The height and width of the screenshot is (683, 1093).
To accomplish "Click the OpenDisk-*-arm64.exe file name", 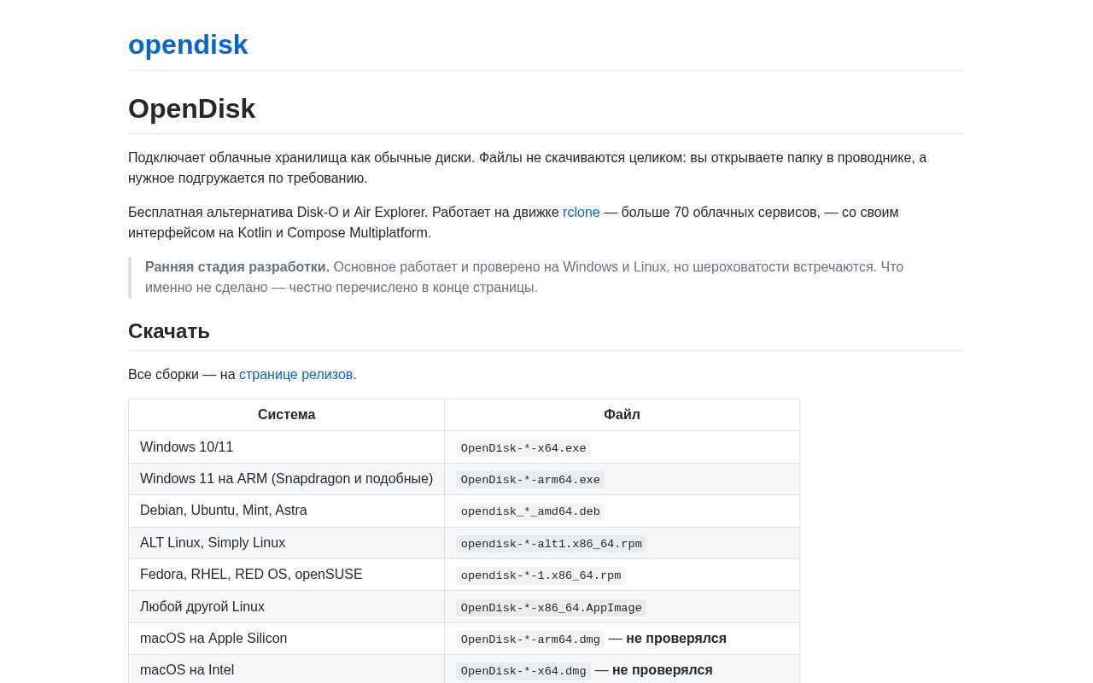I will click(530, 480).
